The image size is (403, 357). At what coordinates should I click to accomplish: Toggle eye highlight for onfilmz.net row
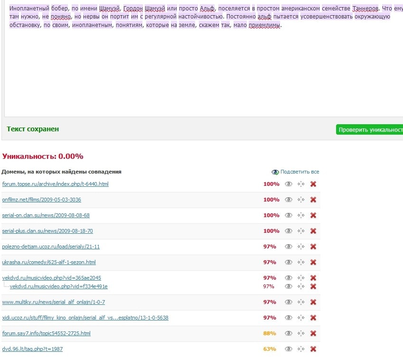coord(289,200)
